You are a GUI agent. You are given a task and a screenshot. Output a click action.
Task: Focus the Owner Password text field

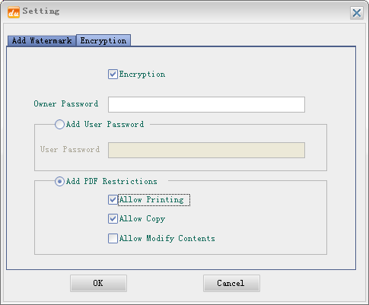tap(206, 104)
